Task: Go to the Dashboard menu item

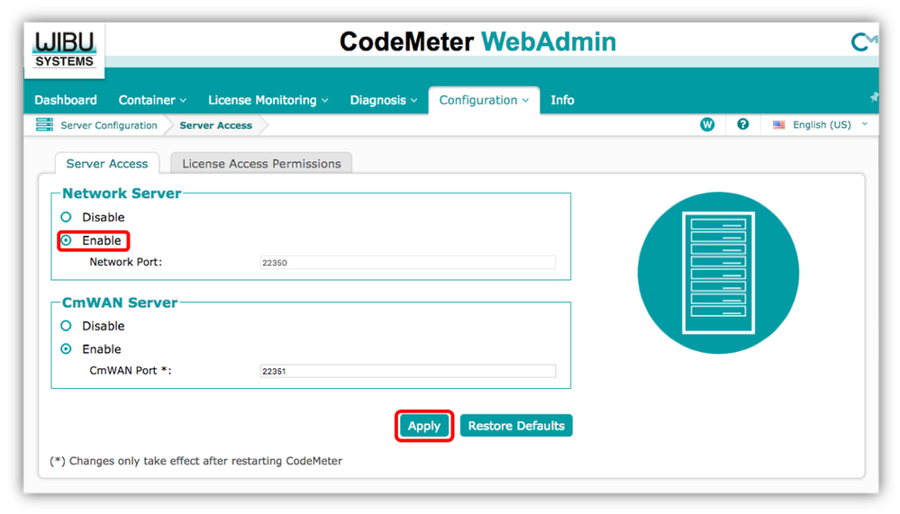Action: point(66,100)
